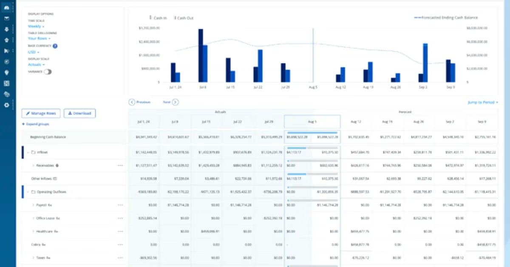Open the home dashboard icon in sidebar
This screenshot has width=510, height=267.
6,7
